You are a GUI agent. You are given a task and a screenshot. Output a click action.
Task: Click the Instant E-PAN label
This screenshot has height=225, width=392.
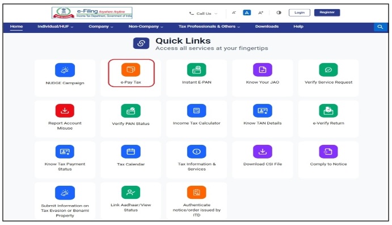(x=196, y=82)
